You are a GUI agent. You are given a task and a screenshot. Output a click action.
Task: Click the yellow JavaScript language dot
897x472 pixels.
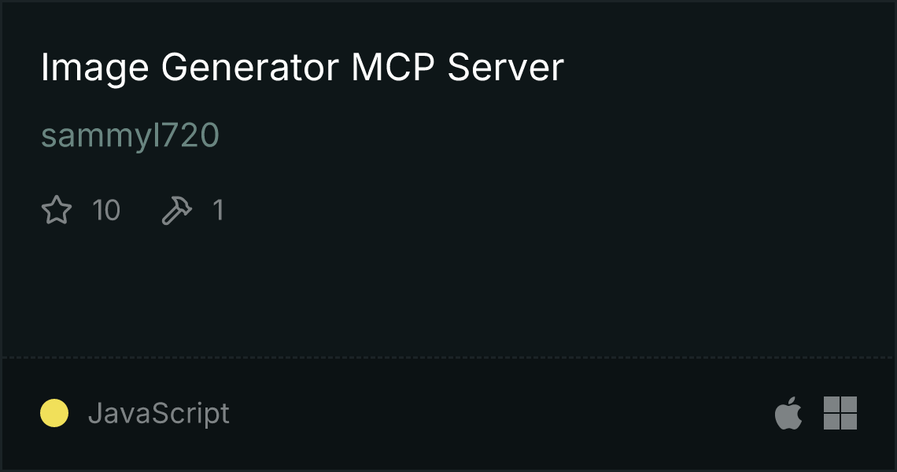coord(54,413)
